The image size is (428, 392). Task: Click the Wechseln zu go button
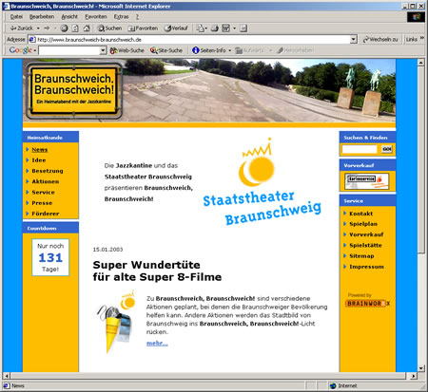(x=380, y=40)
